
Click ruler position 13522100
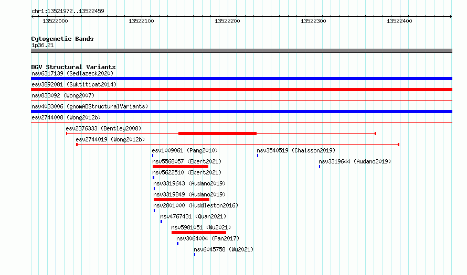coord(141,21)
